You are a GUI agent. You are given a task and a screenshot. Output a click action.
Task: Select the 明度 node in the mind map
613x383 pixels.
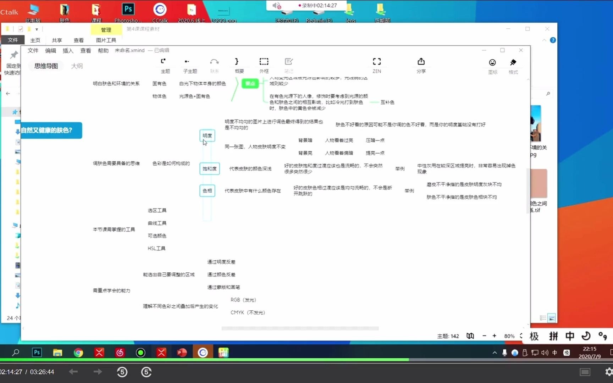(207, 135)
